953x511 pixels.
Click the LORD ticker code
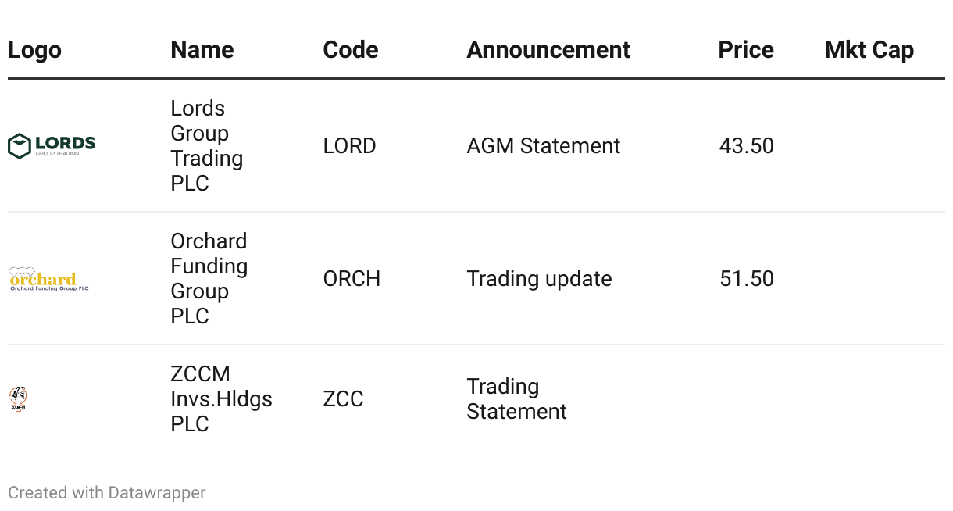coord(349,146)
